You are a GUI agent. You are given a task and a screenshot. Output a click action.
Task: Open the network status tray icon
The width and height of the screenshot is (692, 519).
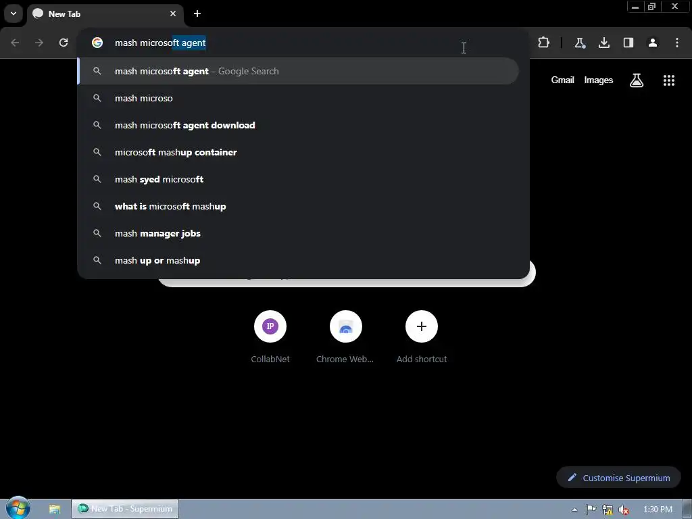608,510
